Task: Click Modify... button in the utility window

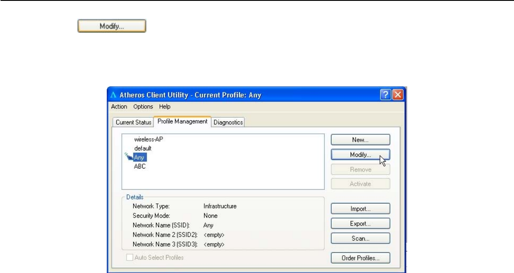Action: [360, 155]
